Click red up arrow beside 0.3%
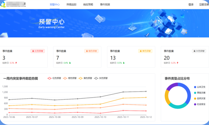209x125 pixels. (x=16, y=63)
